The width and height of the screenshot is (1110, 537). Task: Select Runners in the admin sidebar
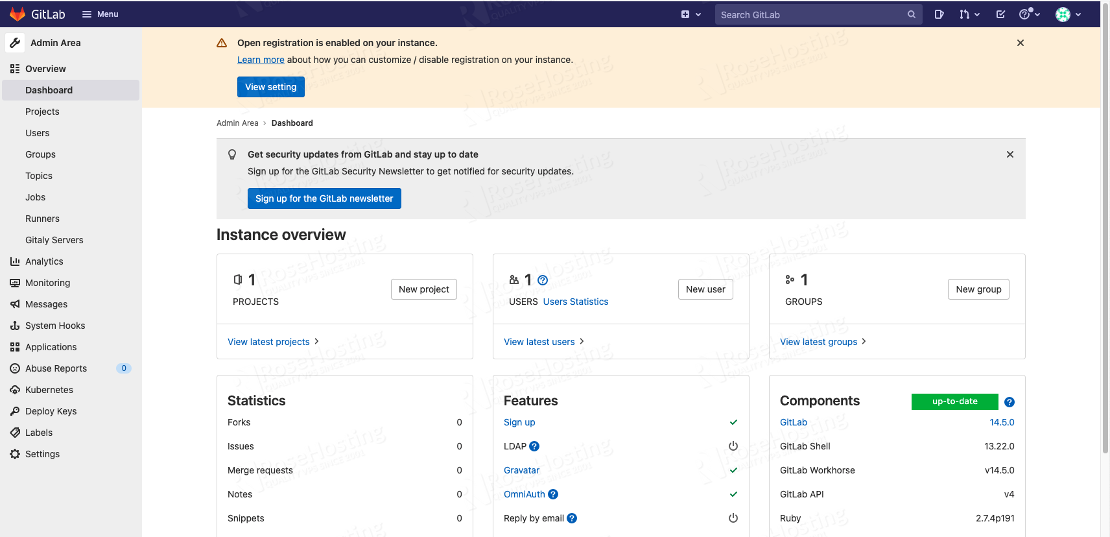tap(42, 219)
